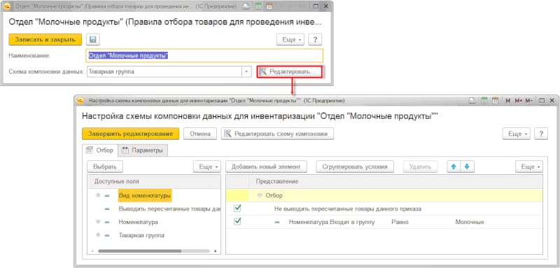Click the horizontal scrollbar under Доступные поля
Image resolution: width=560 pixels, height=268 pixels.
point(139,251)
